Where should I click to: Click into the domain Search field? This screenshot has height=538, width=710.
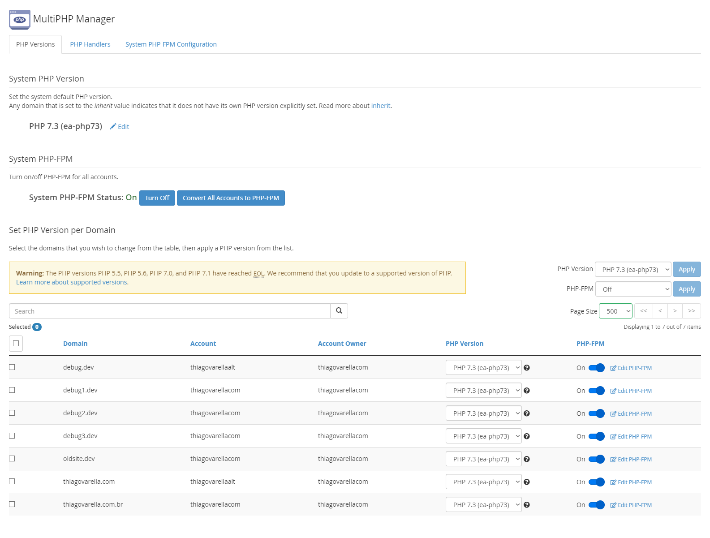169,311
